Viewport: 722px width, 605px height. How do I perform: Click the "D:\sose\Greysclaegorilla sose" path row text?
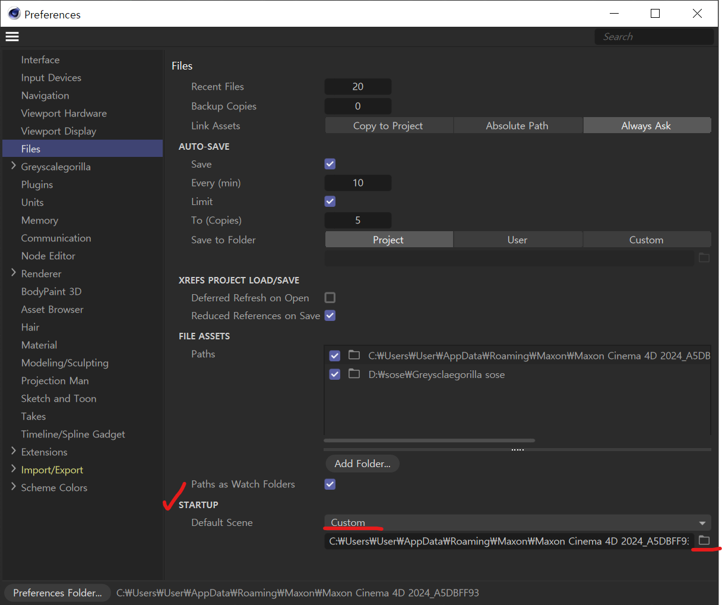pyautogui.click(x=436, y=374)
